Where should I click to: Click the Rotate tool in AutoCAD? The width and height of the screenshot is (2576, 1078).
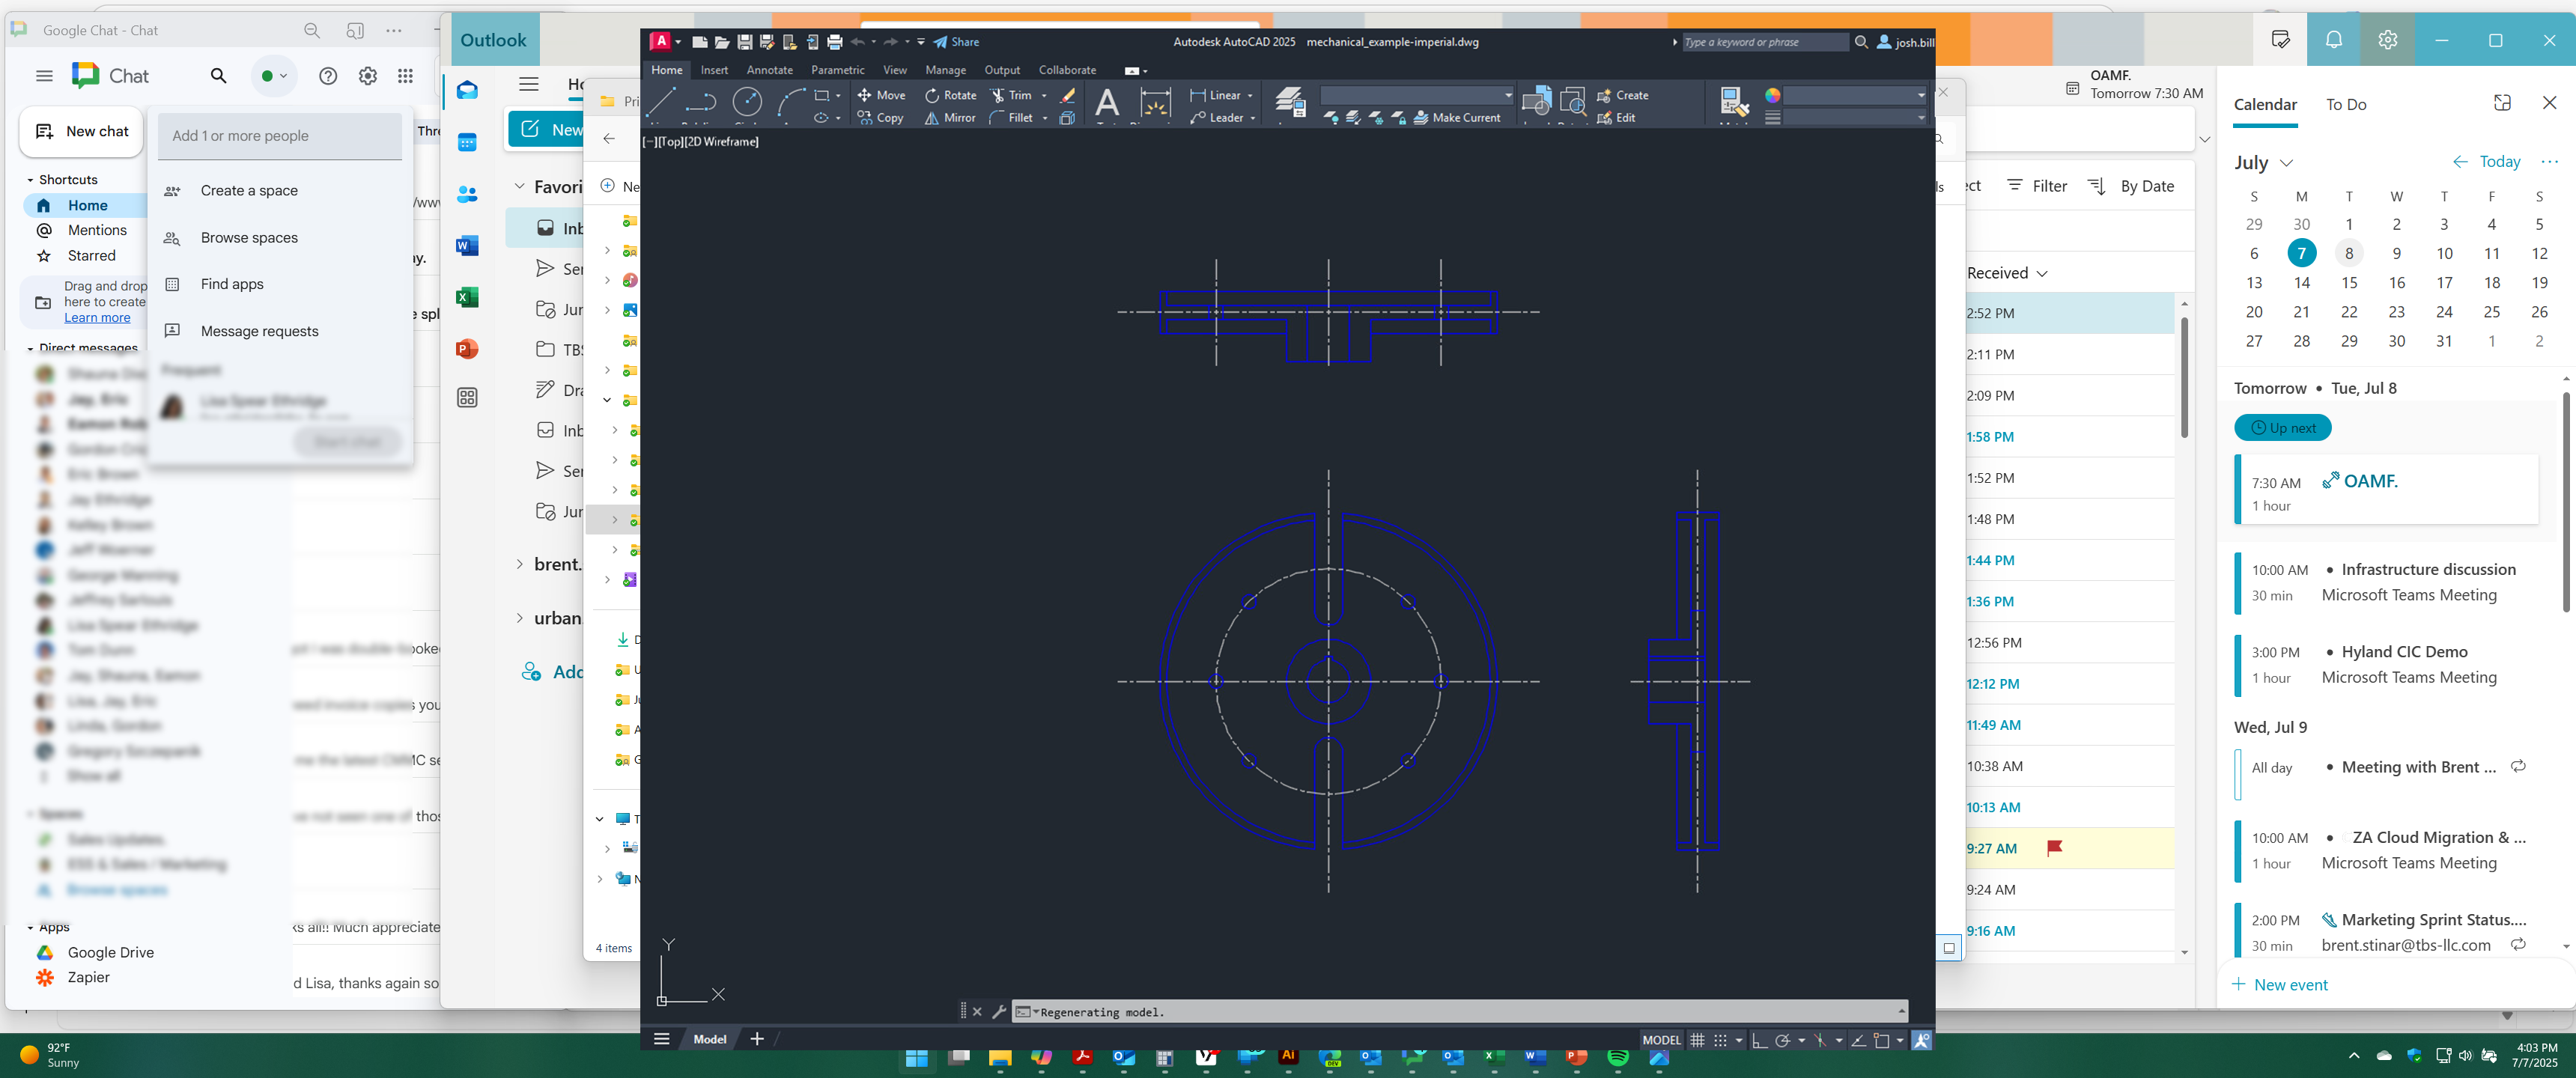(950, 95)
